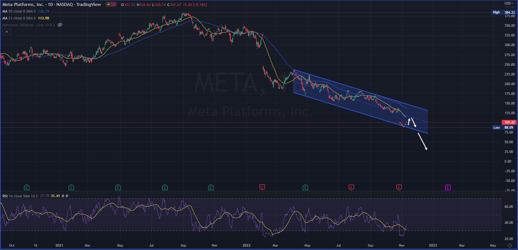
Task: Click the 0.00 level on price axis
Action: [x=508, y=161]
